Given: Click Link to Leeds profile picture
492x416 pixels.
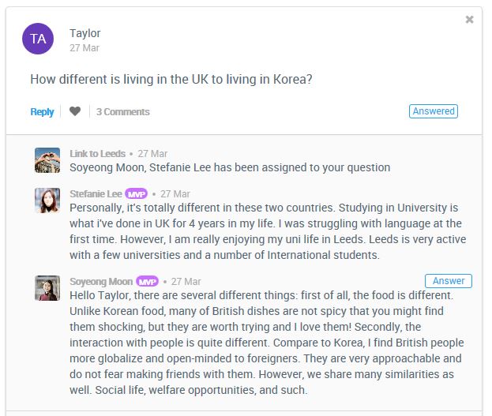Looking at the screenshot, I should pyautogui.click(x=47, y=160).
